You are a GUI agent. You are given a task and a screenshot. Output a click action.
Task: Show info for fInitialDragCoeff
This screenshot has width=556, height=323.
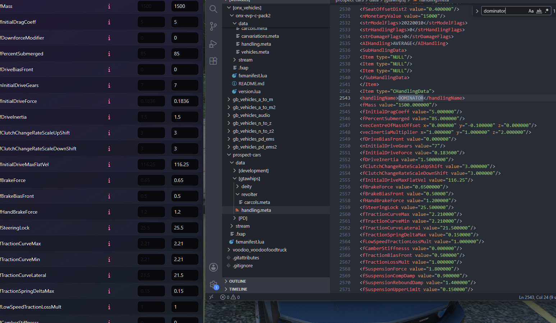point(109,22)
